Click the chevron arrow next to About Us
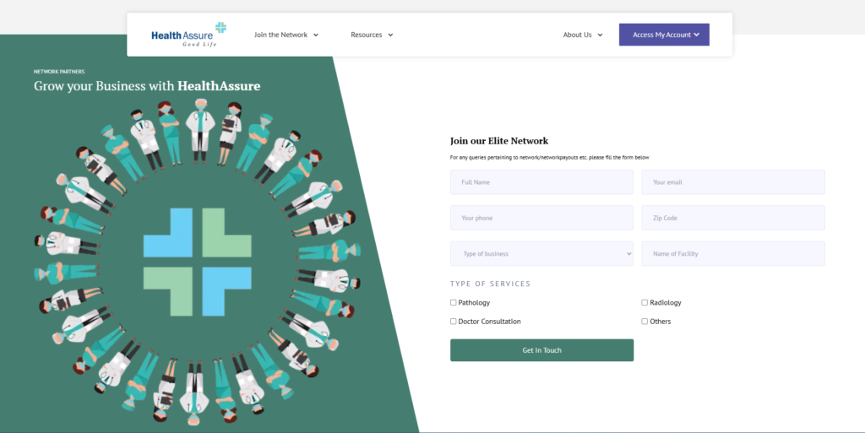The width and height of the screenshot is (865, 433). [600, 35]
